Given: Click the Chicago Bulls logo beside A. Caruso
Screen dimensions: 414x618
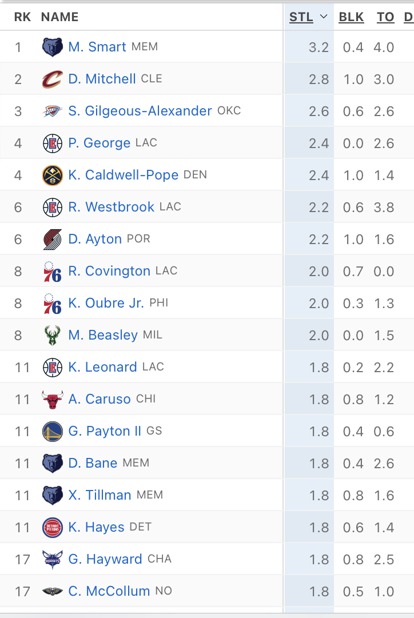Looking at the screenshot, I should coord(53,399).
